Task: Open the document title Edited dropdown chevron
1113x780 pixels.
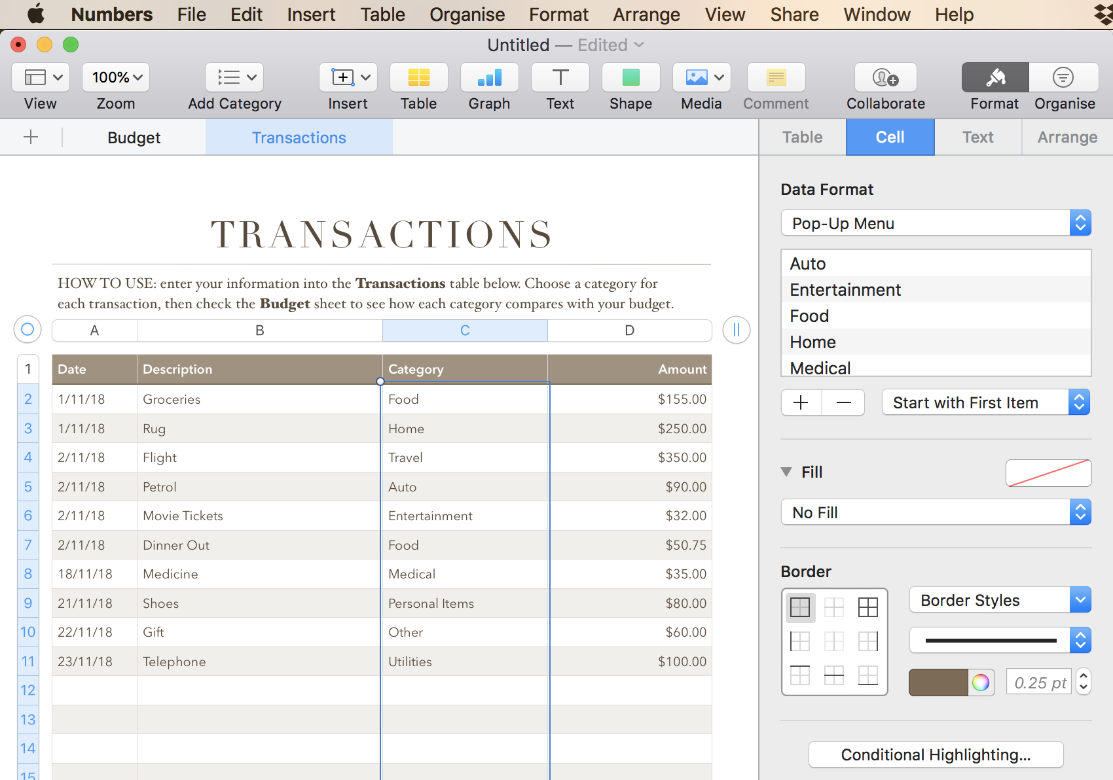Action: [x=640, y=44]
